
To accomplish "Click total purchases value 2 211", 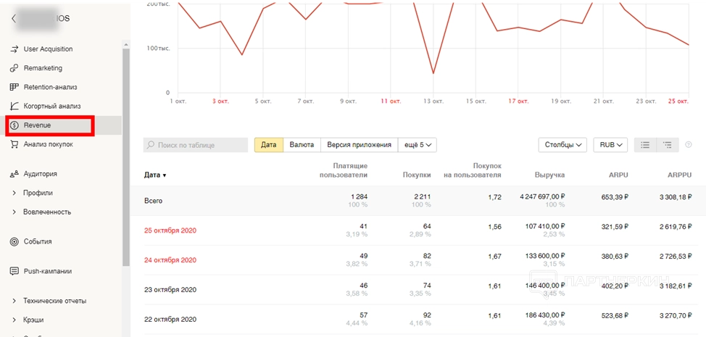I will (x=422, y=196).
